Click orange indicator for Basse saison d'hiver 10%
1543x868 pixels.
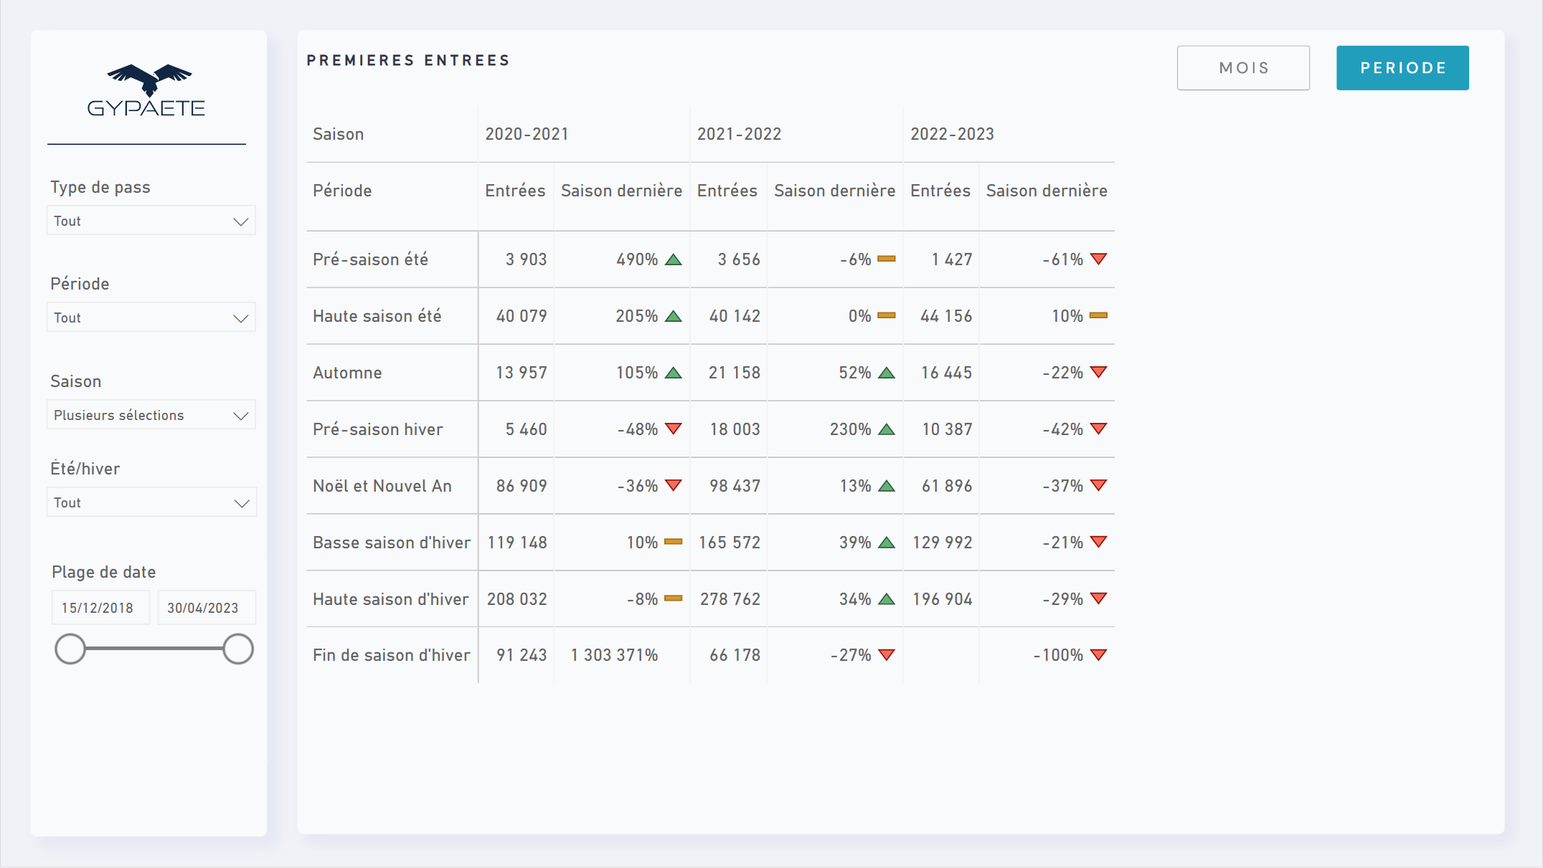673,542
